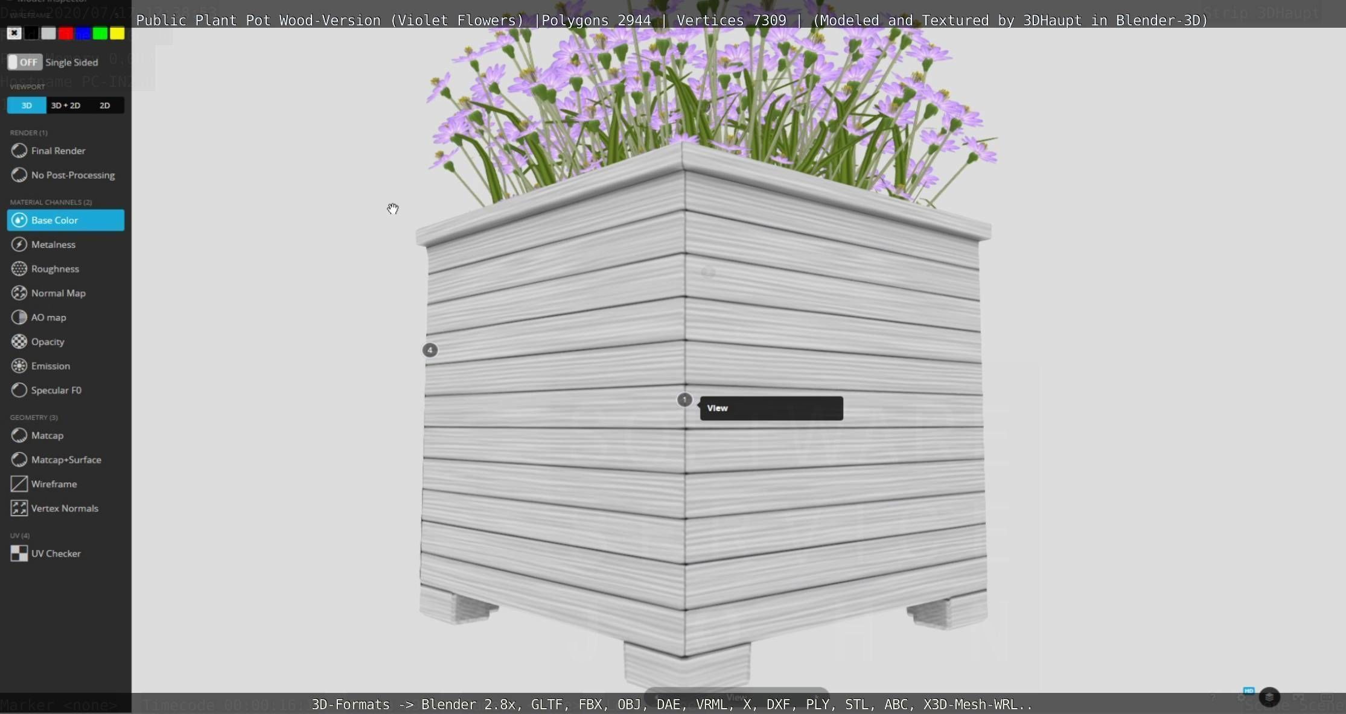Pick the red wireframe color
Screen dimensions: 1346x714
point(66,33)
